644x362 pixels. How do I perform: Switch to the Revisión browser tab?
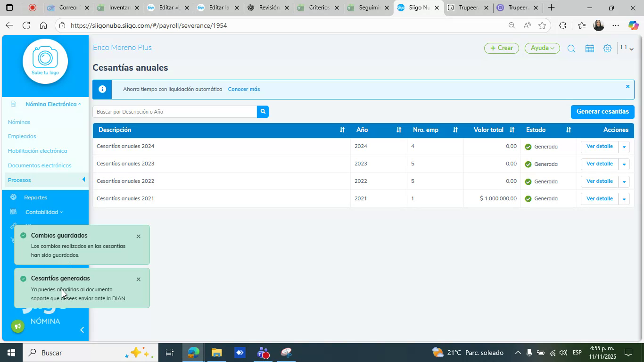[269, 8]
